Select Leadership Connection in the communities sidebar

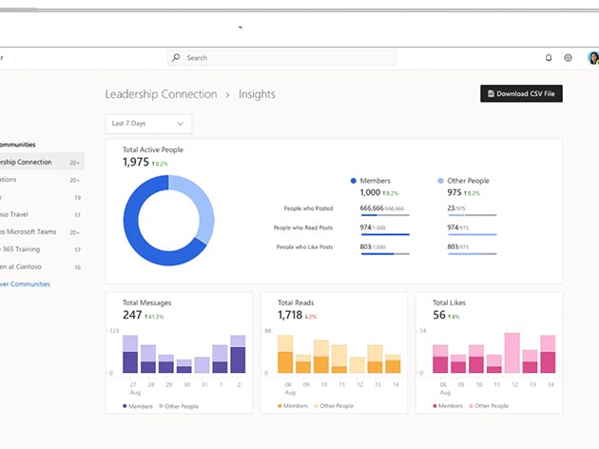point(38,163)
